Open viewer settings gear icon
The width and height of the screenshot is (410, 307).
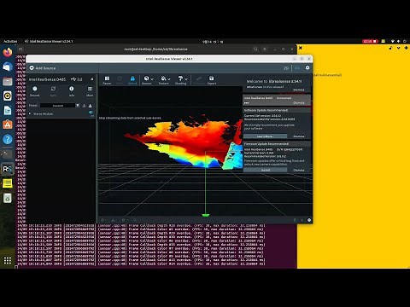pos(307,67)
